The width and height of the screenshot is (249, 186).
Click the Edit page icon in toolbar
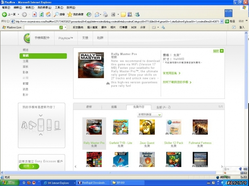pyautogui.click(x=113, y=14)
